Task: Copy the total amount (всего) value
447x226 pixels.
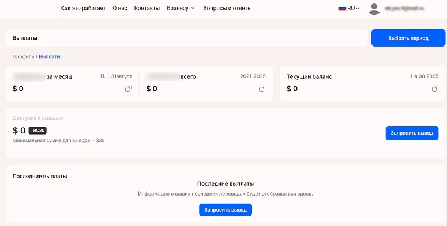Action: 262,89
